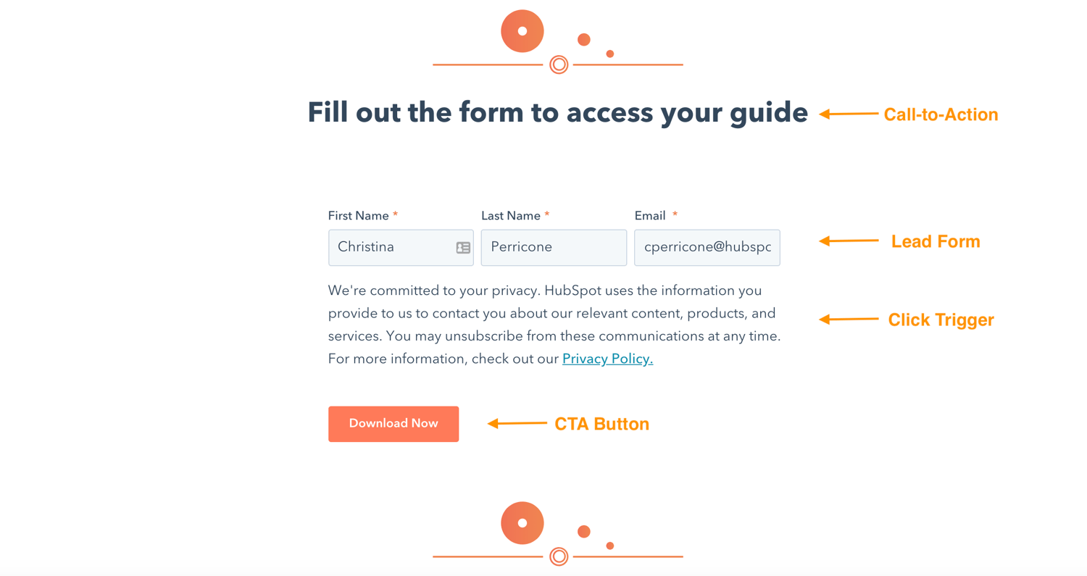1087x576 pixels.
Task: Click the Email field label
Action: pos(650,216)
